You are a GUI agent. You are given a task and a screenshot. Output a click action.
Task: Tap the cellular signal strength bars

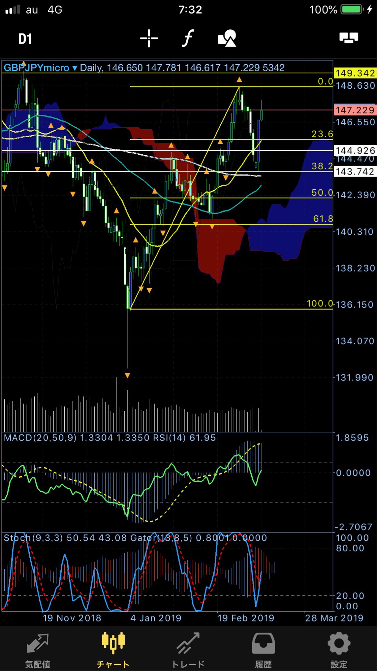pyautogui.click(x=13, y=10)
